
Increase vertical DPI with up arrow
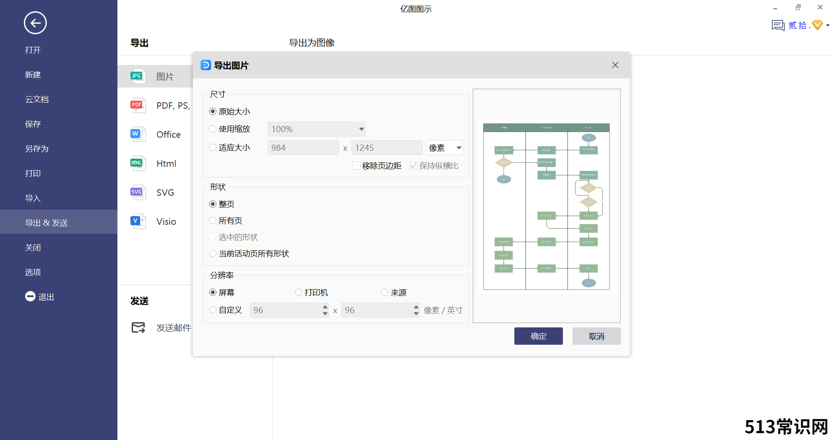tap(416, 307)
